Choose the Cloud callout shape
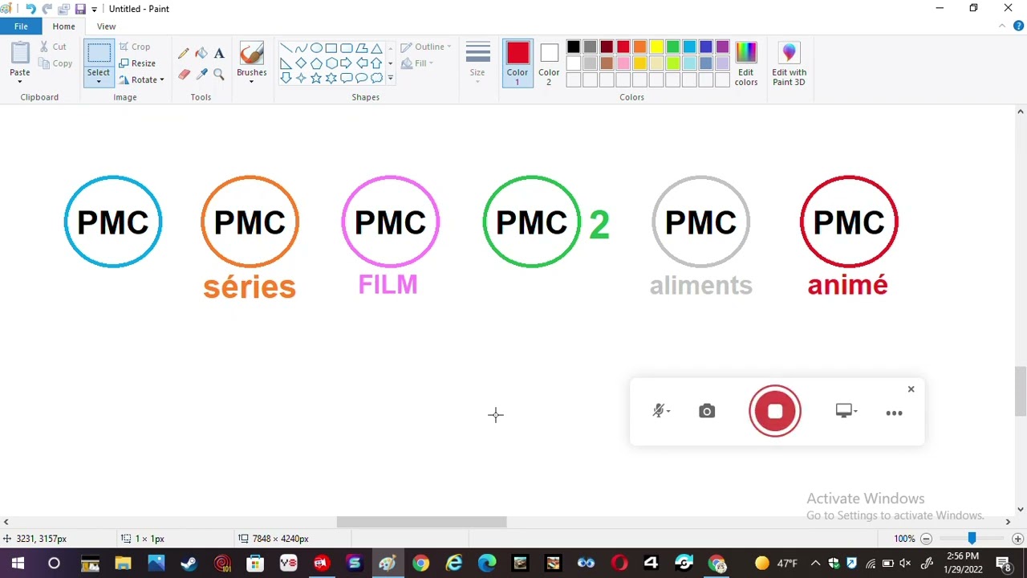Screen dimensions: 1027x578 coord(377,78)
